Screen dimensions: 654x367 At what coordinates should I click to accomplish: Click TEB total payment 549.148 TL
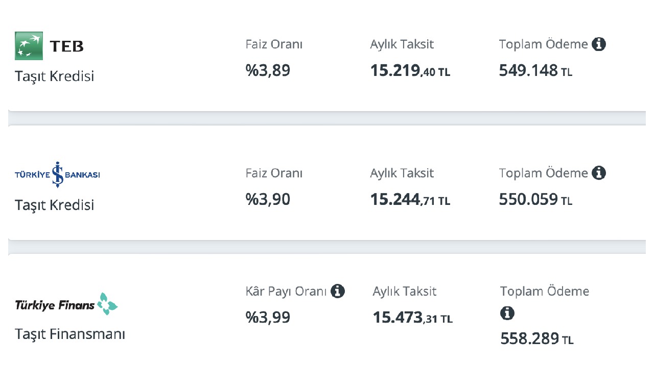tap(535, 71)
